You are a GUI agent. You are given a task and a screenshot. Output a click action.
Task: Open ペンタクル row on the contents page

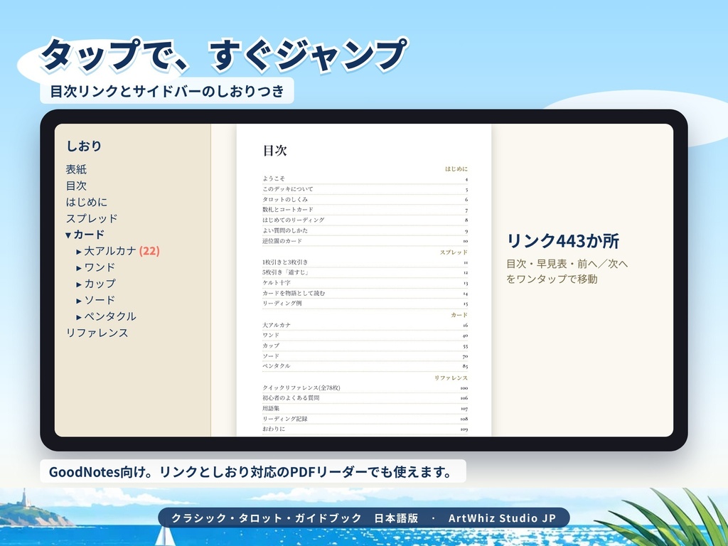tap(365, 366)
